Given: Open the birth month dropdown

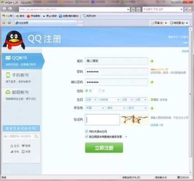Looking at the screenshot, I should (128, 100).
